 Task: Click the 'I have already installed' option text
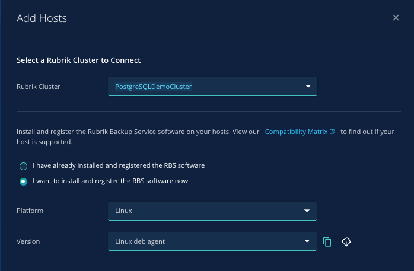[x=119, y=165]
